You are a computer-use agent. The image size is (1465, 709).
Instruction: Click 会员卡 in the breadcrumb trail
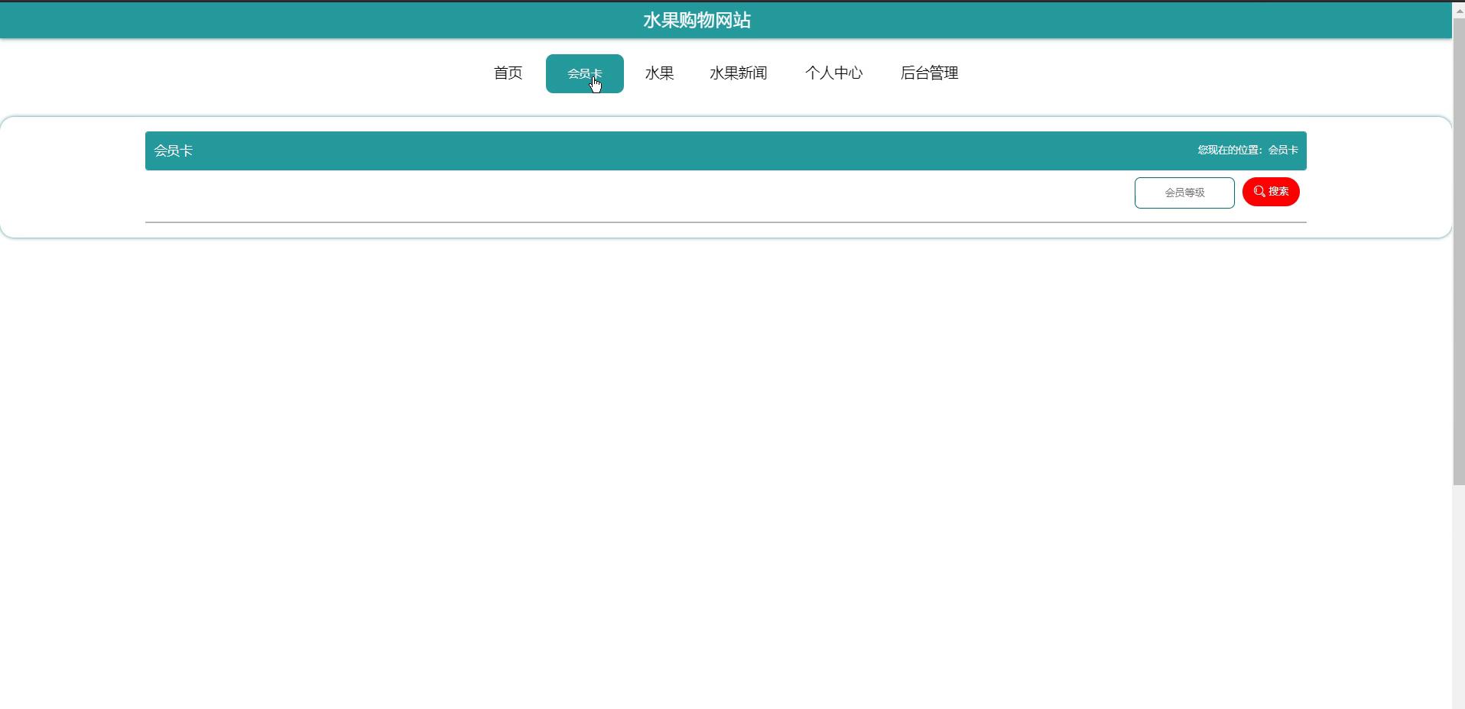pos(1283,151)
